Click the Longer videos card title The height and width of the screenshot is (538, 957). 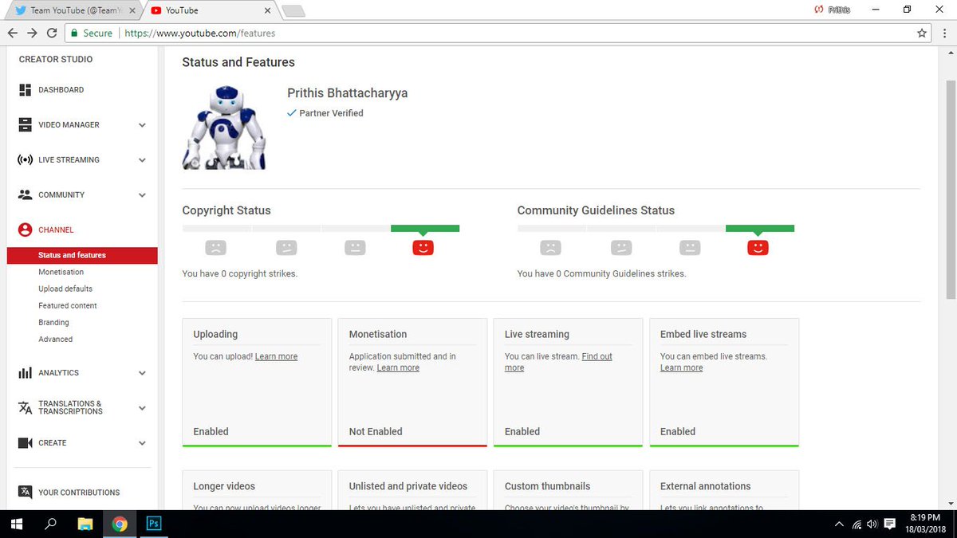point(224,486)
